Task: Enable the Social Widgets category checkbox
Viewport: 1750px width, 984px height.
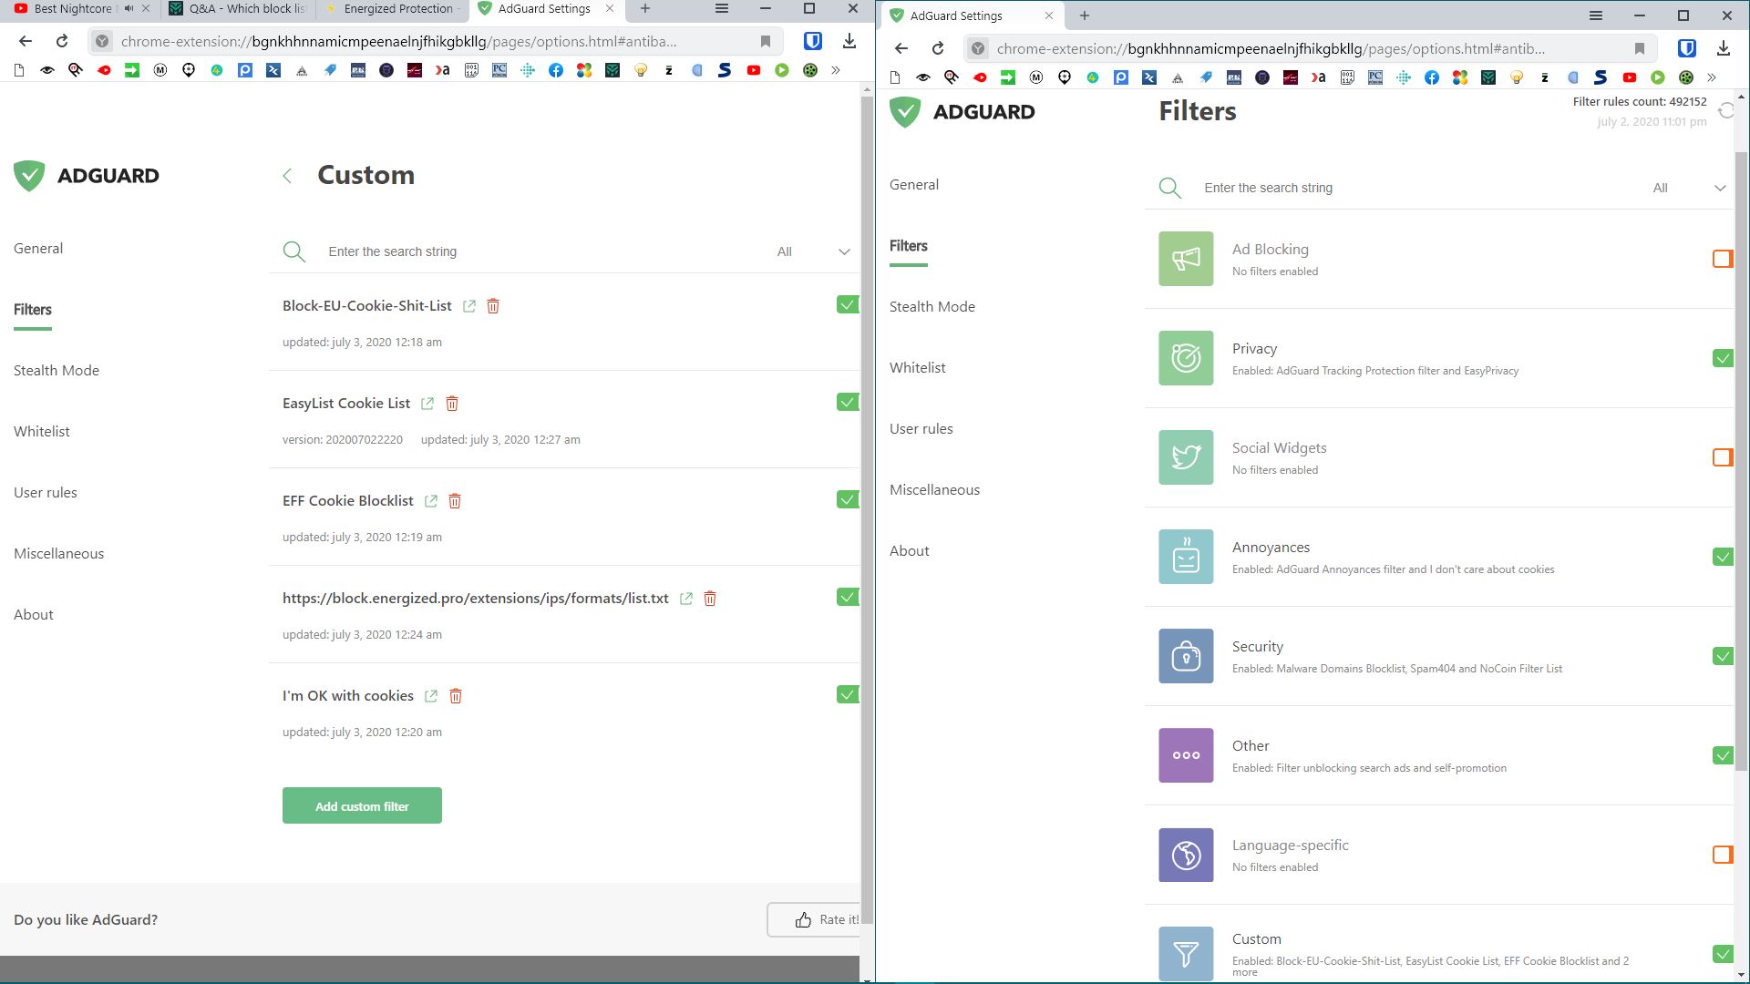Action: [x=1723, y=457]
